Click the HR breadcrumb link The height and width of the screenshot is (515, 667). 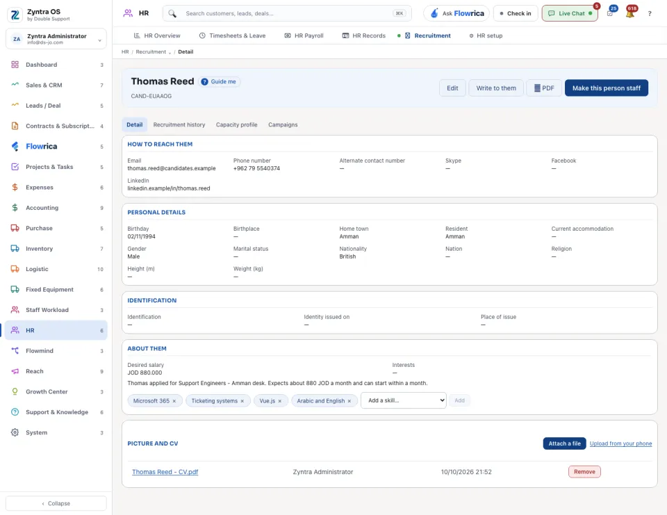125,52
